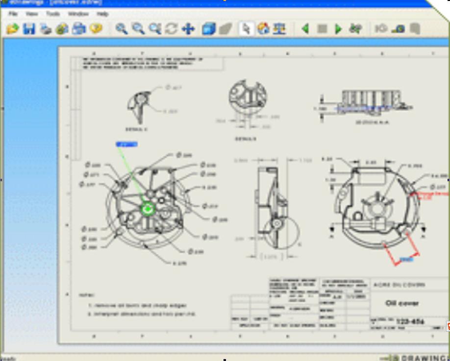Select the Pan tool with four arrows

[x=188, y=29]
